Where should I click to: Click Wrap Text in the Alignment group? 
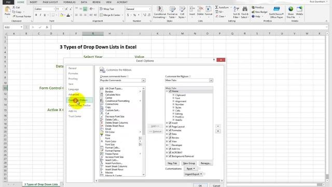pos(107,9)
